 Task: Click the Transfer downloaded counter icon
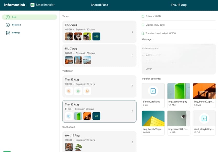143,34
